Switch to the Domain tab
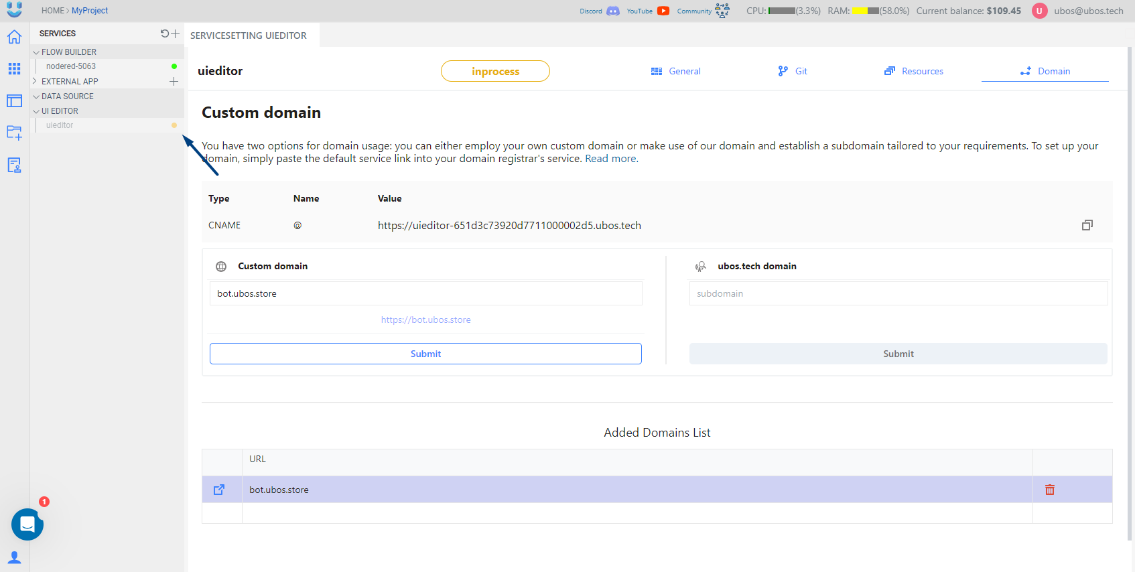 (x=1045, y=71)
